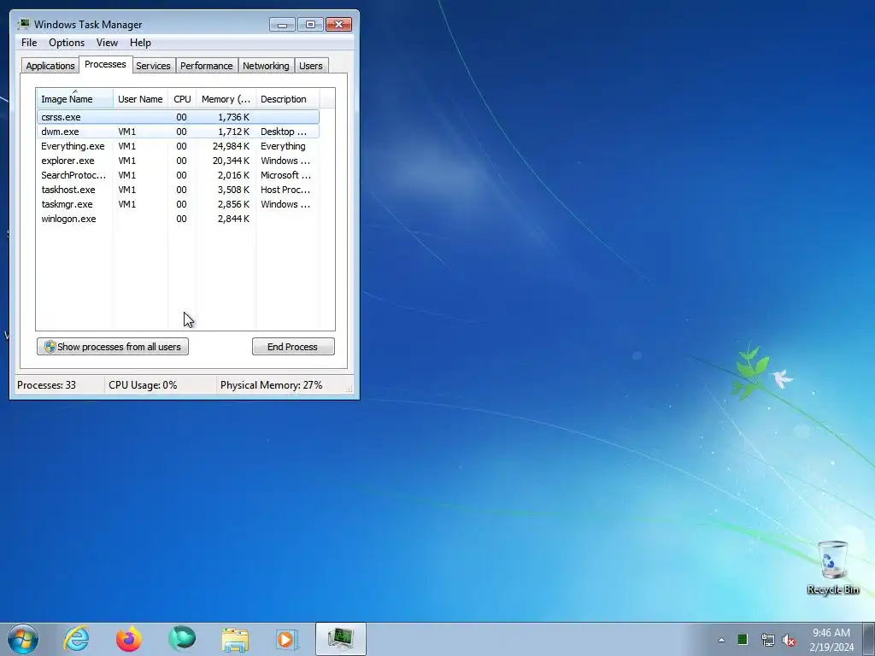875x656 pixels.
Task: Select the taskmgr.exe process
Action: 178,204
